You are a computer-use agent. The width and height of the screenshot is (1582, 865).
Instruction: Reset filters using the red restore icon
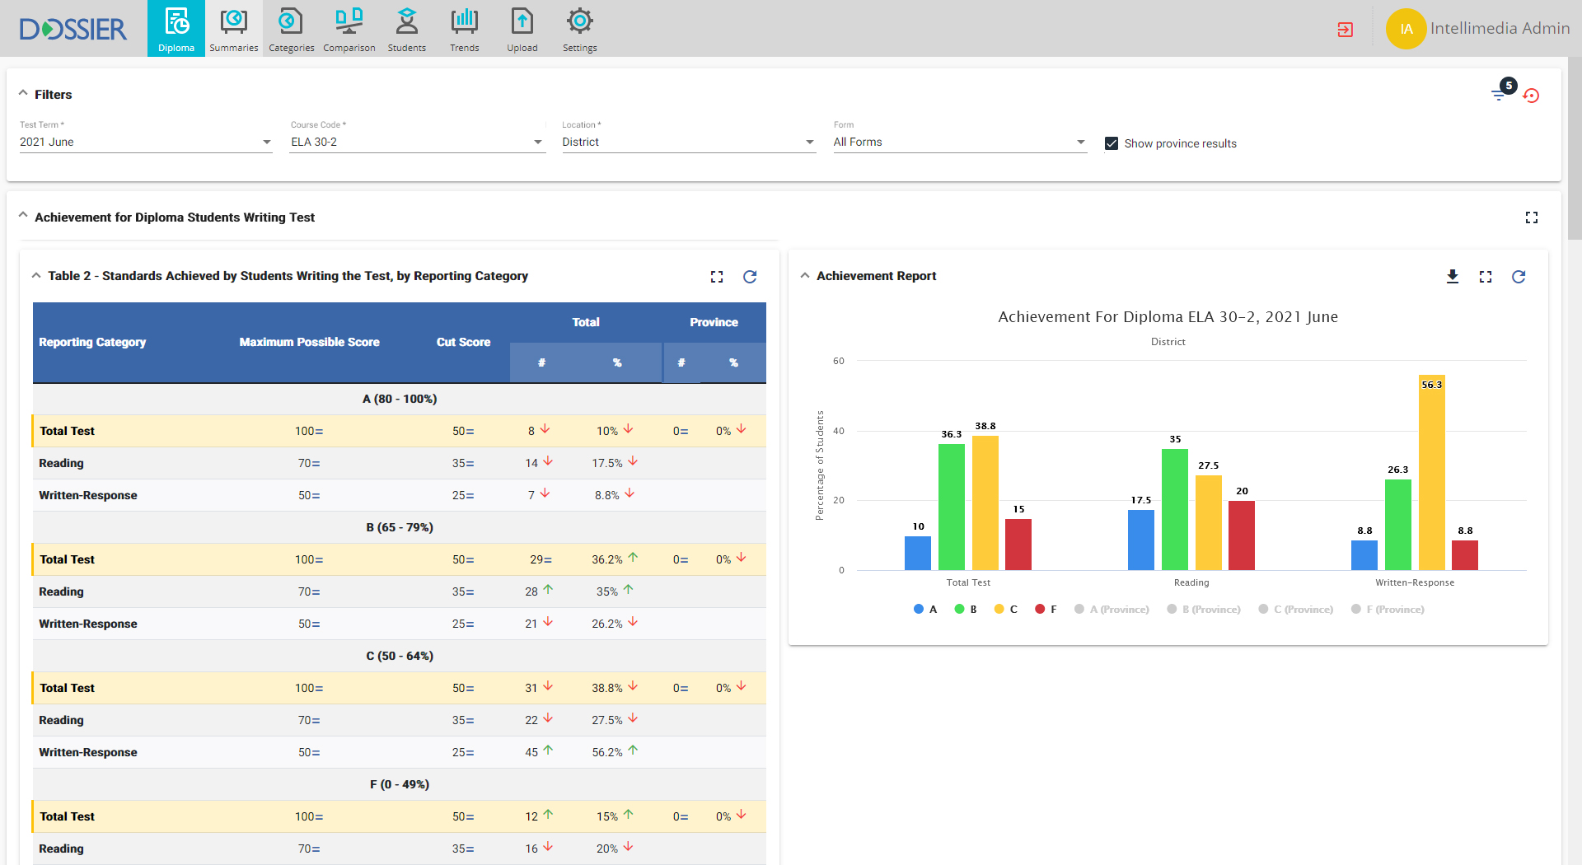(x=1531, y=96)
